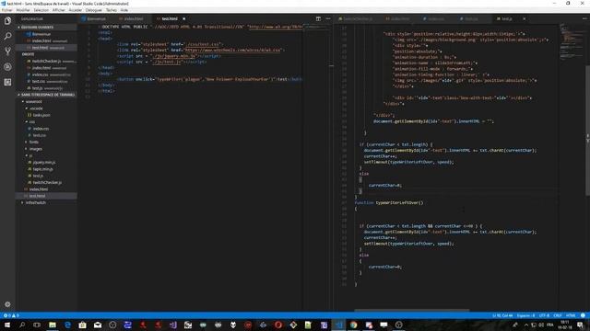
Task: Click the w3schools stylesheet link in code
Action: pos(232,50)
